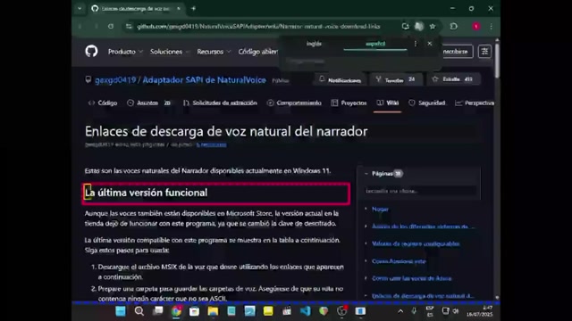572x321 pixels.
Task: Open the Asuntos tab
Action: point(148,103)
